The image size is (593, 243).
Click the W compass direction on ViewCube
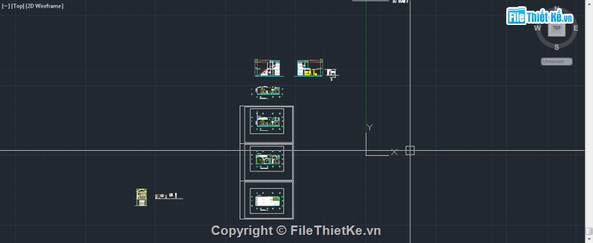pos(537,28)
